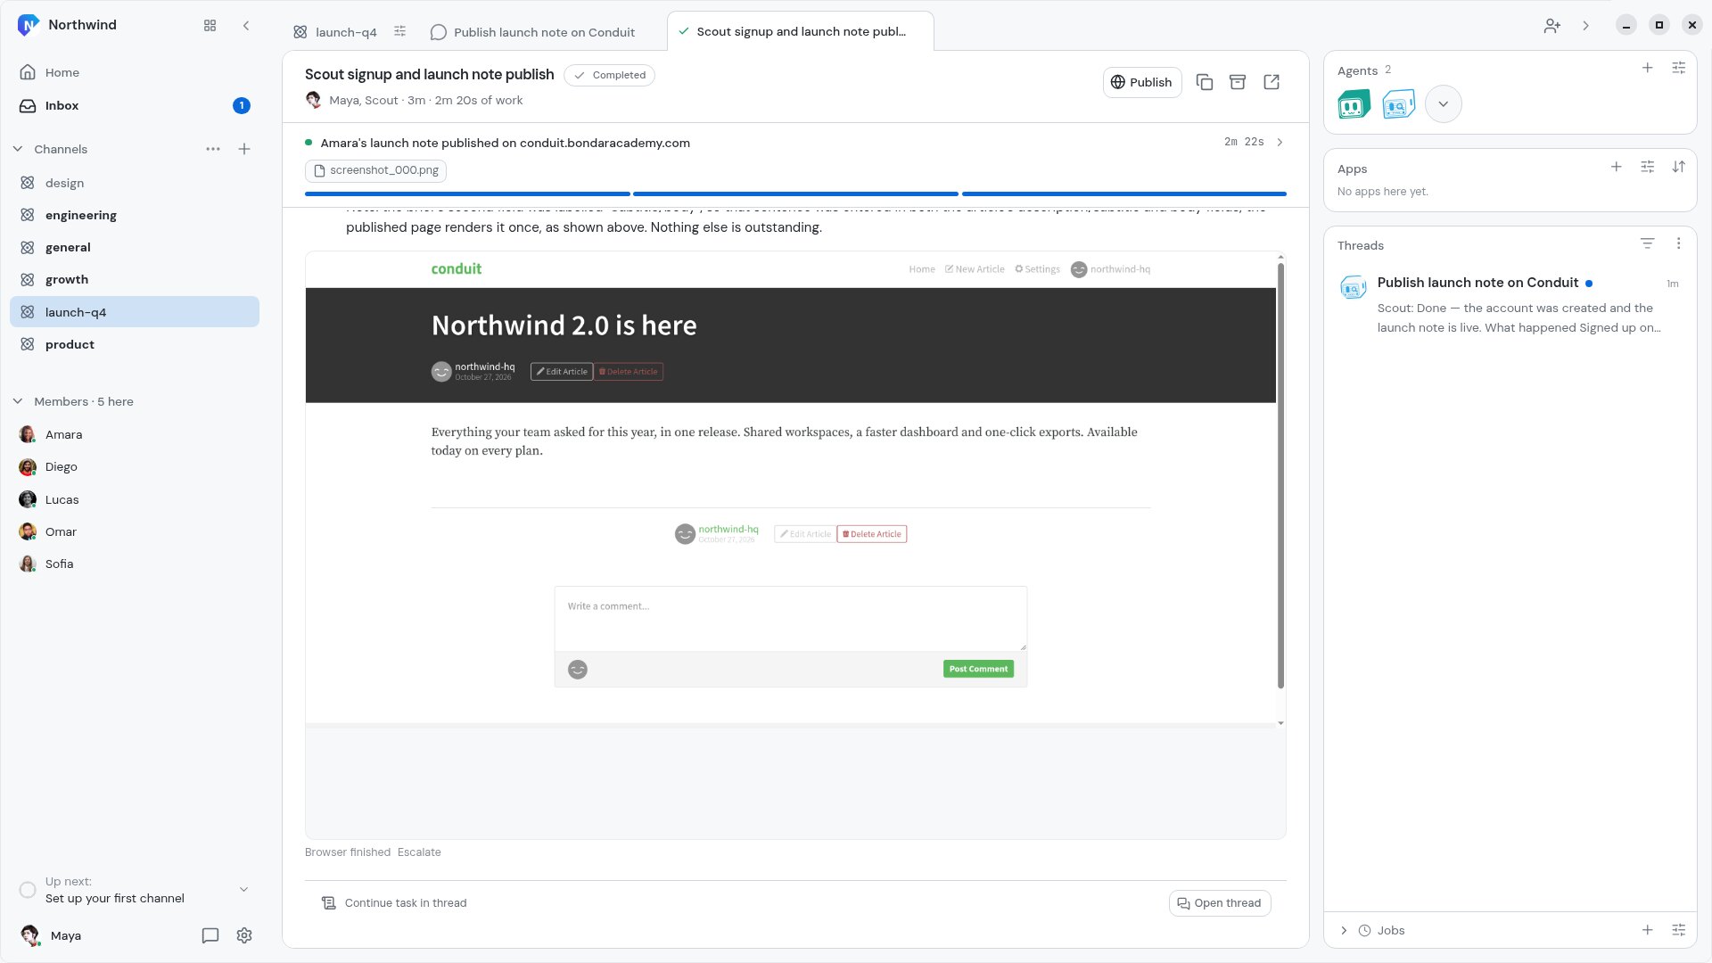Switch to Publish launch note on Conduit tab
The width and height of the screenshot is (1712, 963).
pyautogui.click(x=533, y=32)
